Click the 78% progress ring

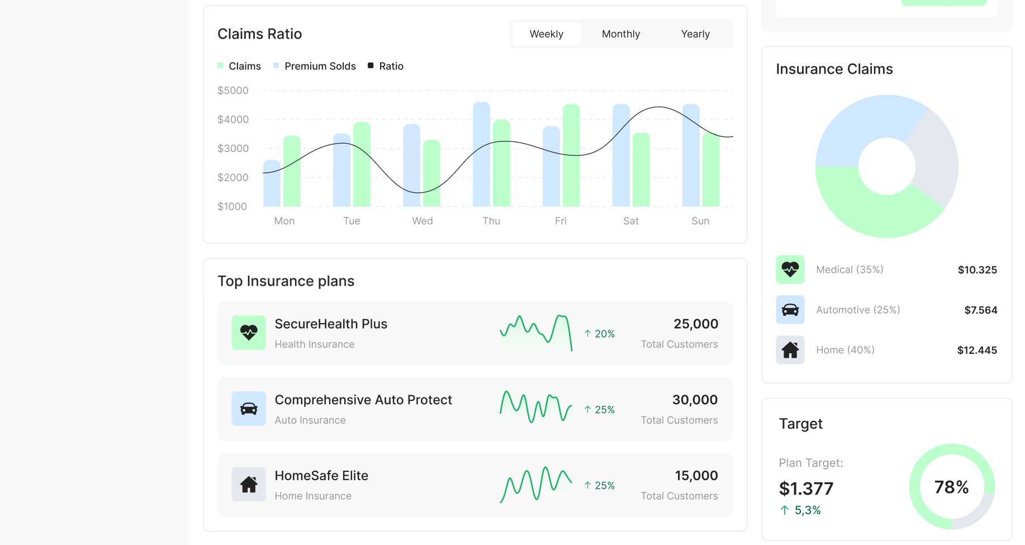pyautogui.click(x=952, y=486)
